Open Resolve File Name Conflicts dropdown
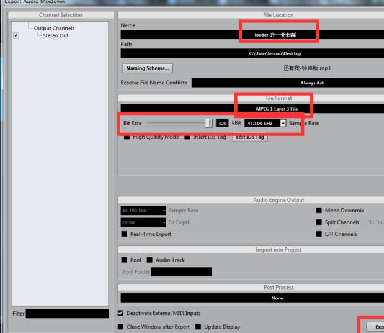 (287, 83)
